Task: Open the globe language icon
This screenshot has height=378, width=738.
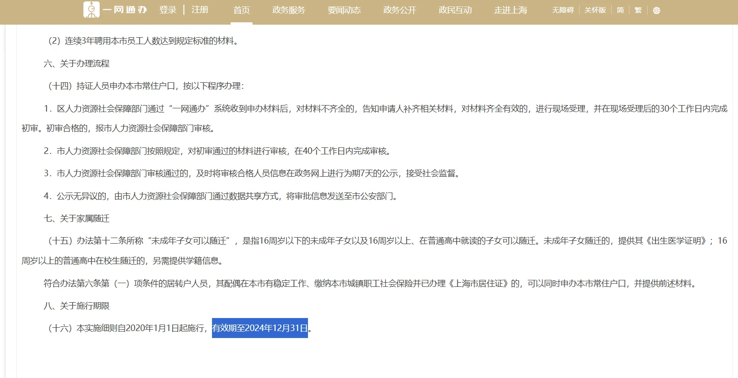Action: [x=656, y=10]
